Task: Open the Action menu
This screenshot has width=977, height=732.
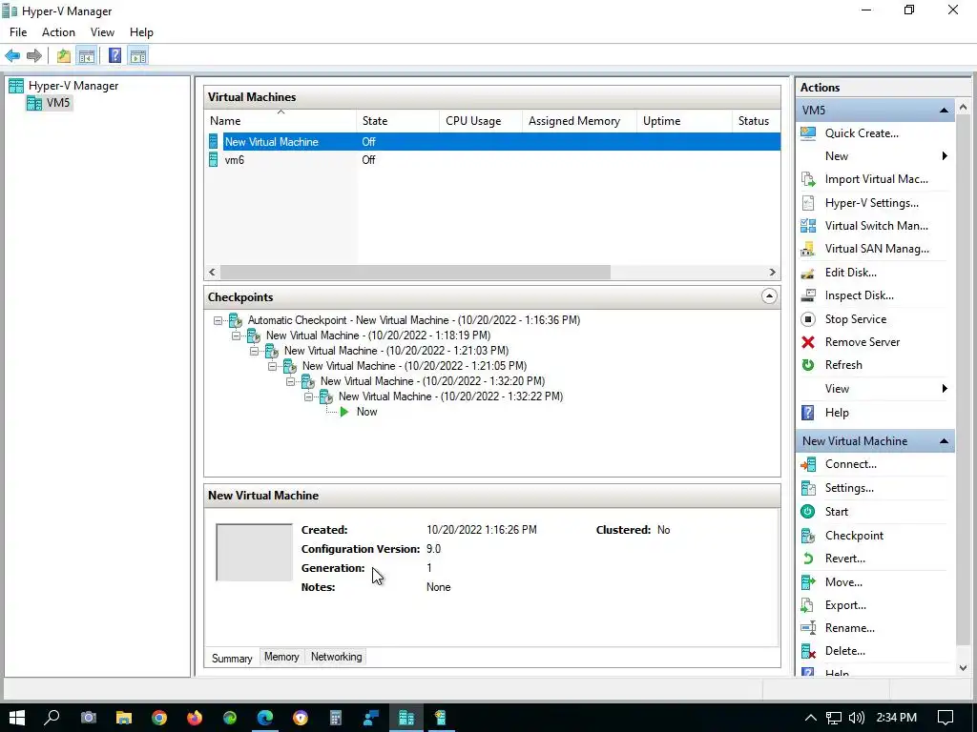Action: pos(58,32)
